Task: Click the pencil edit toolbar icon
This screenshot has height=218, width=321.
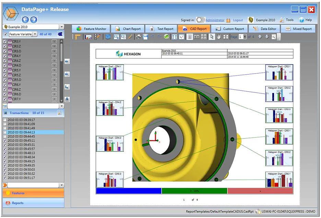Action: [130, 37]
